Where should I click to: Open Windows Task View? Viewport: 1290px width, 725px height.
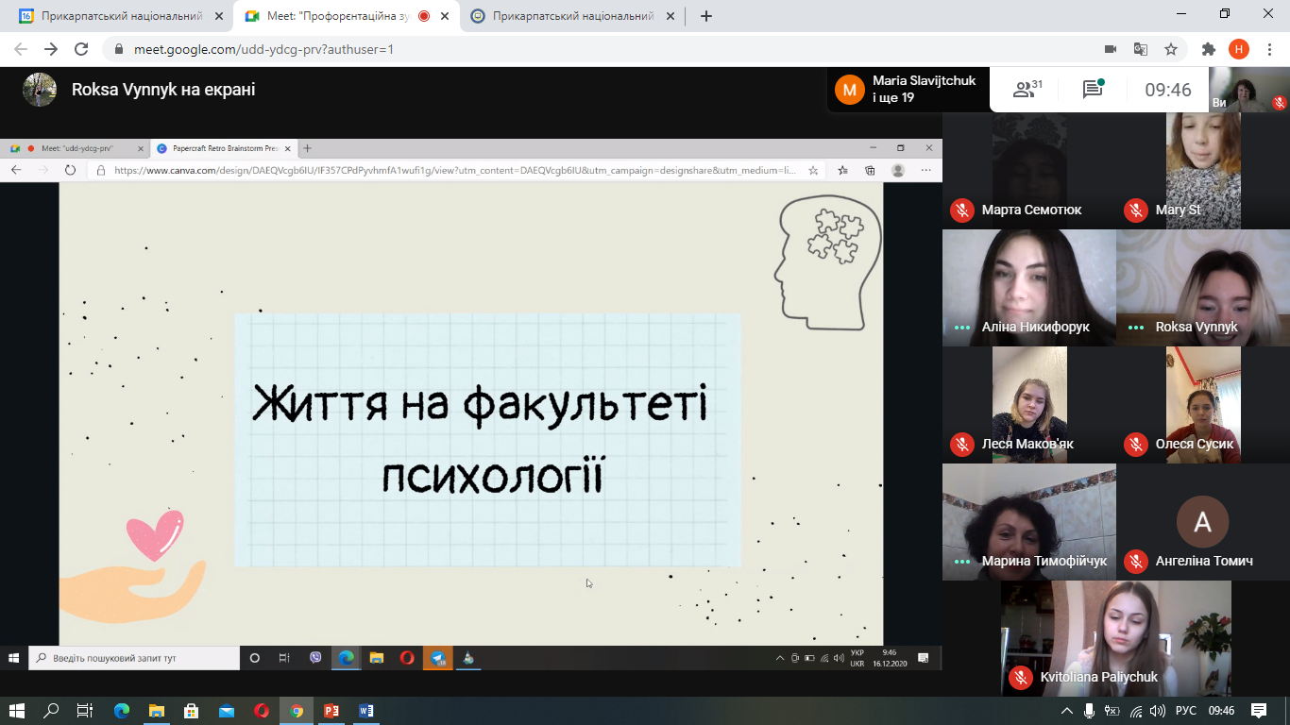84,711
